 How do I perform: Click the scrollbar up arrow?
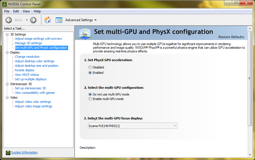(250, 28)
